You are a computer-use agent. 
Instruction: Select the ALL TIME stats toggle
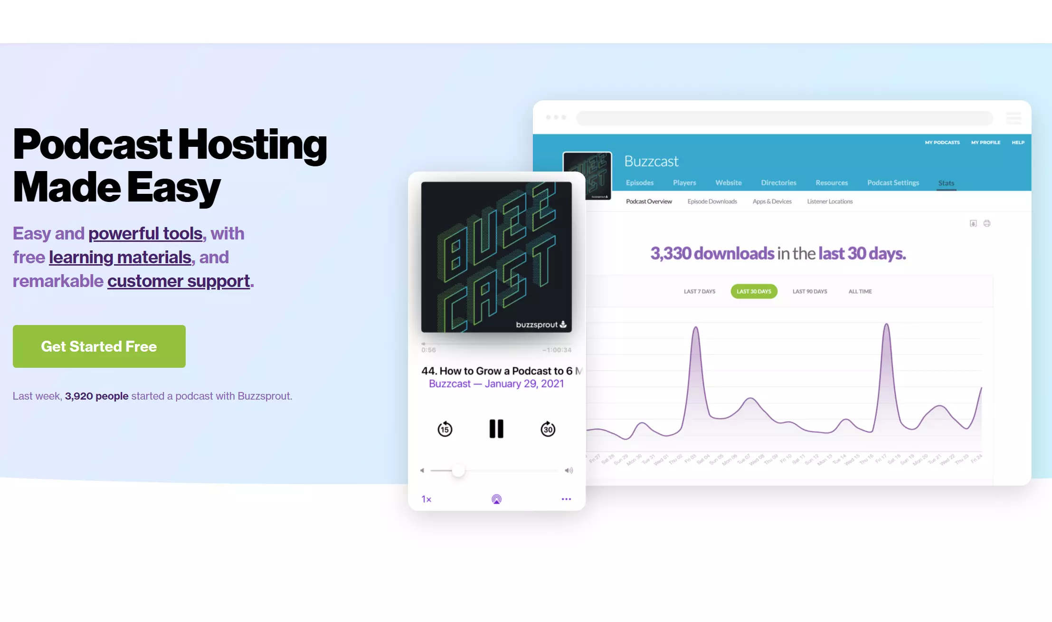click(x=860, y=291)
